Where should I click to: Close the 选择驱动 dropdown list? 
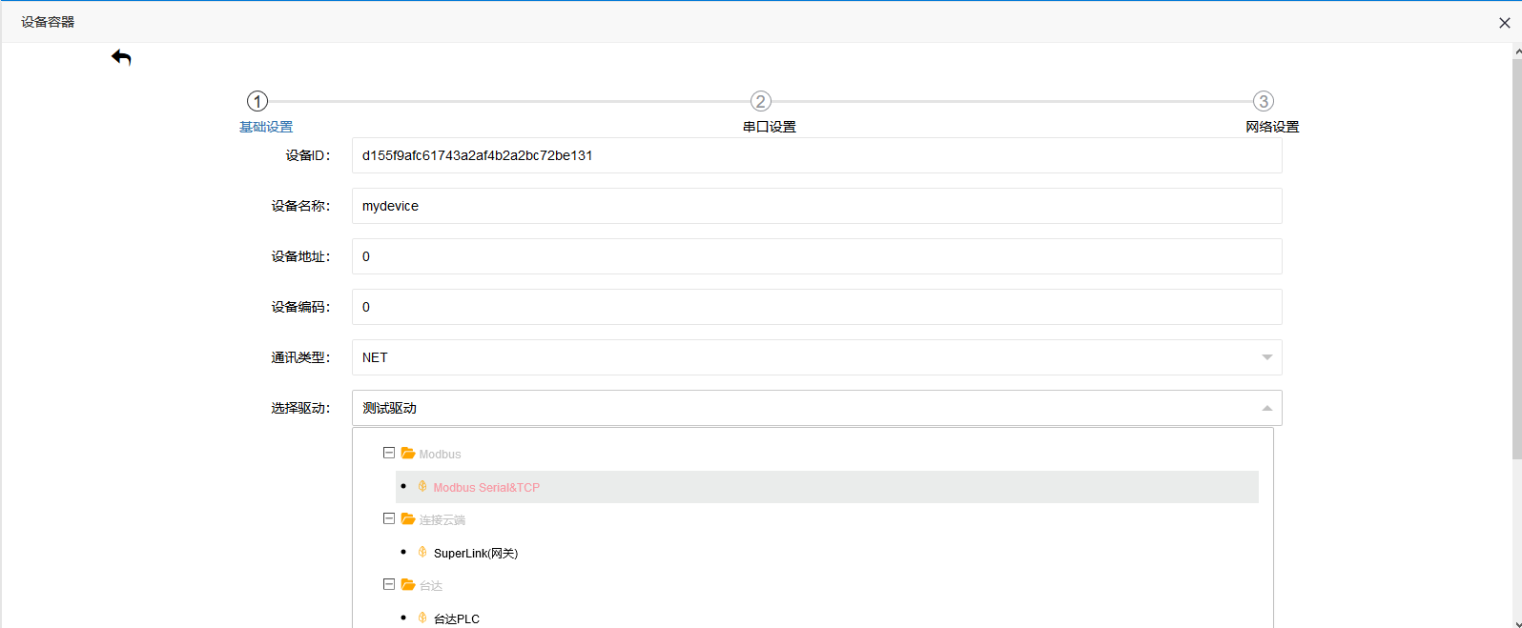1266,408
